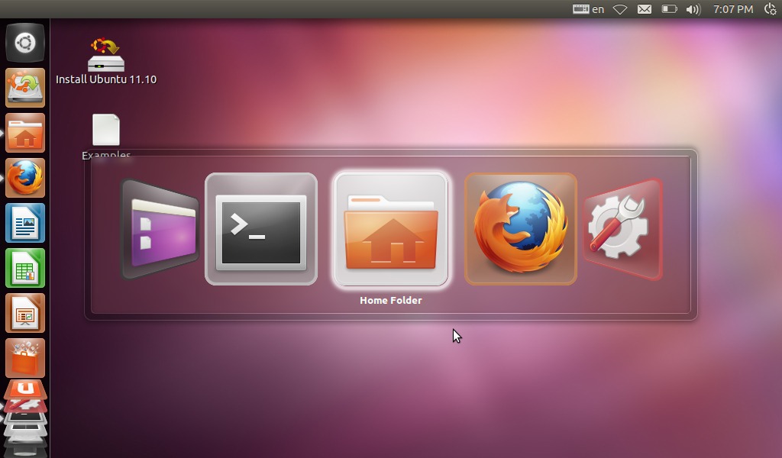Viewport: 782px width, 458px height.
Task: Open the battery indicator menu
Action: 669,9
